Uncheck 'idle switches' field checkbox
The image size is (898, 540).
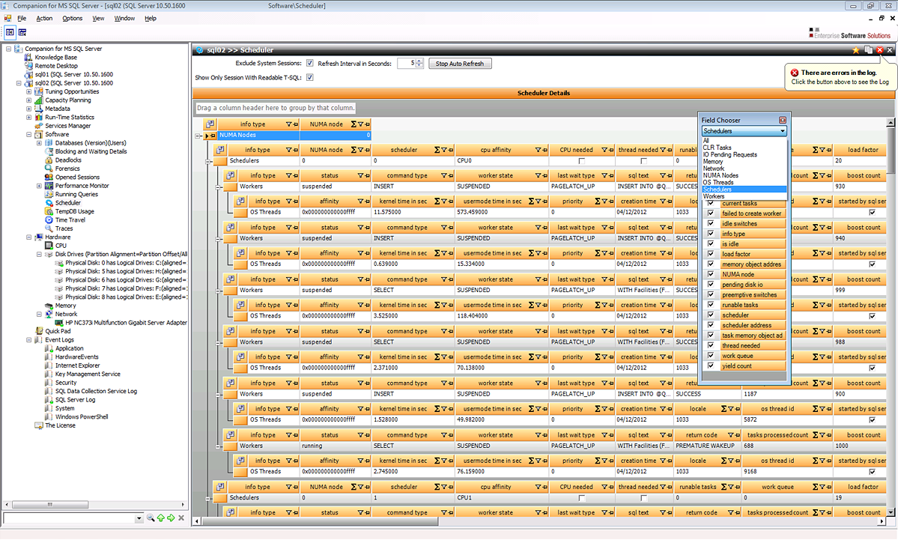click(x=711, y=223)
